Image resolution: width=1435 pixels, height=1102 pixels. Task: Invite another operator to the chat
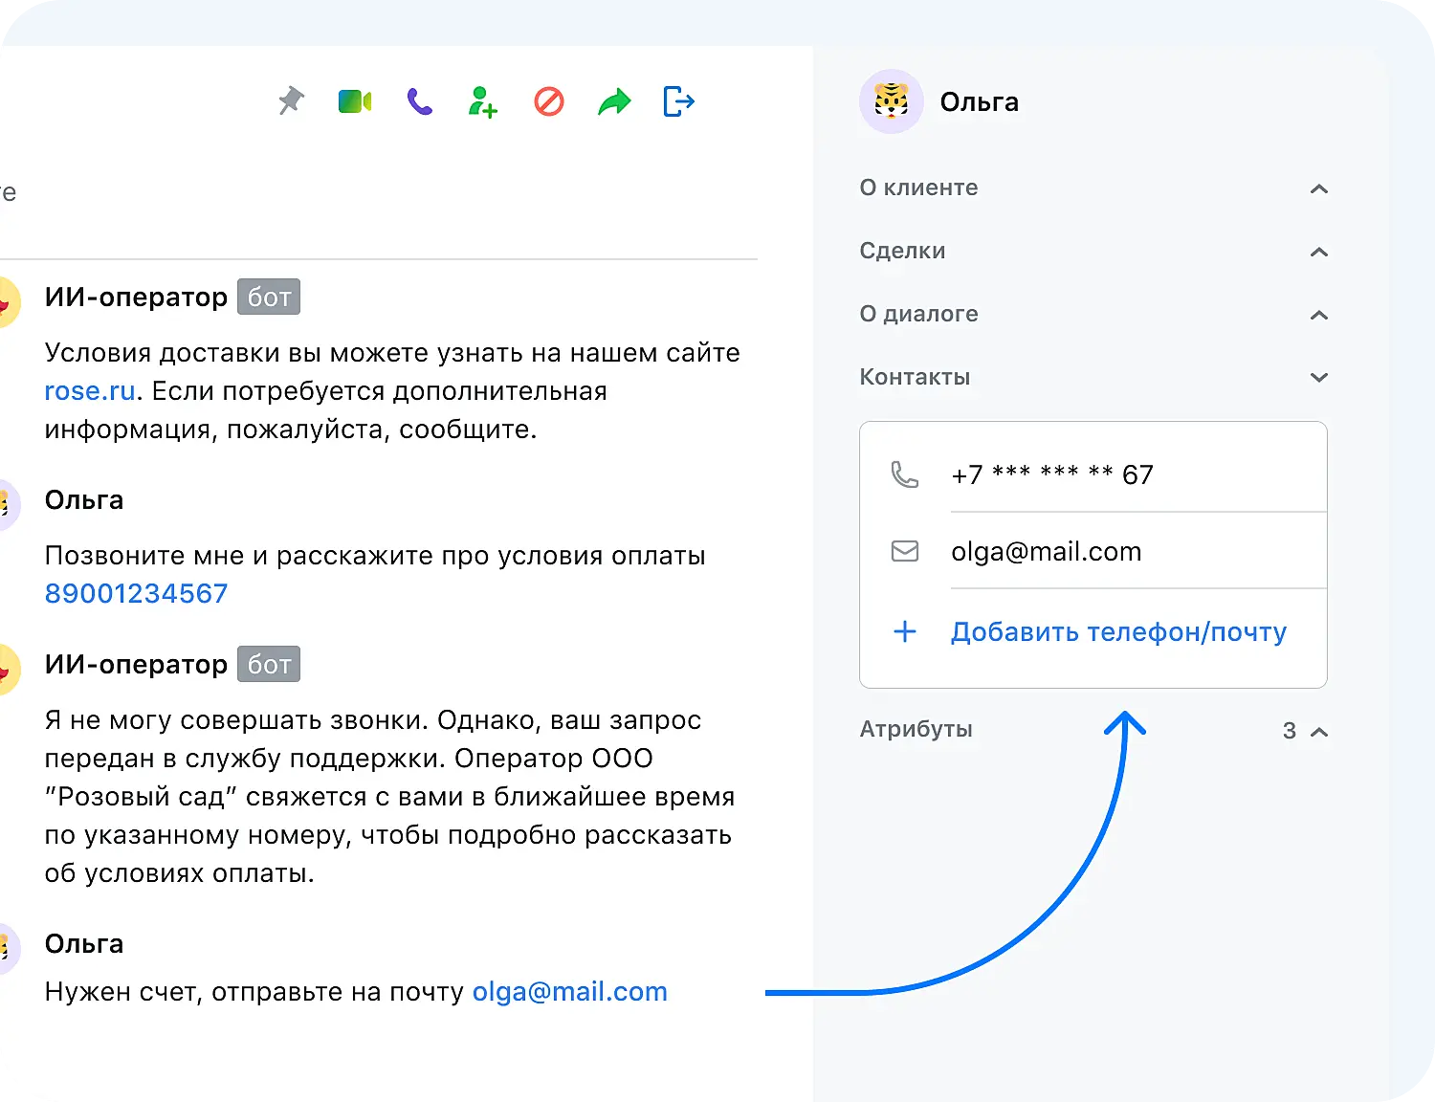click(x=482, y=101)
